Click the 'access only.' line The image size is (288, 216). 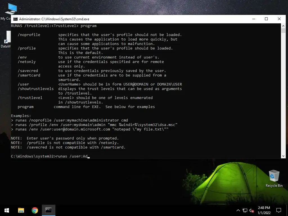pyautogui.click(x=72, y=66)
